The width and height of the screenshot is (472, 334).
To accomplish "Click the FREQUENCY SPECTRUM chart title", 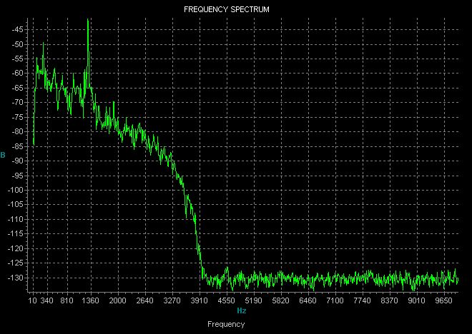I will [227, 9].
